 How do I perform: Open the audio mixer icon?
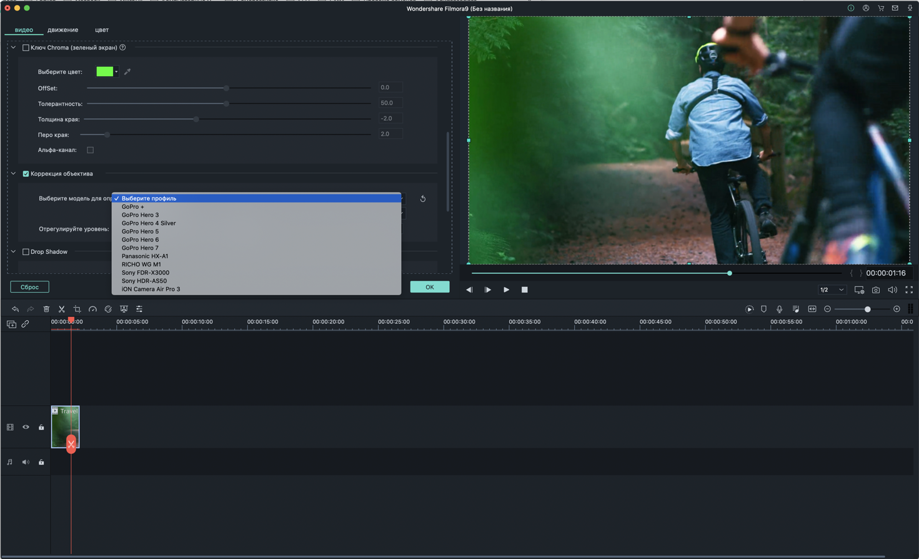[x=795, y=309]
